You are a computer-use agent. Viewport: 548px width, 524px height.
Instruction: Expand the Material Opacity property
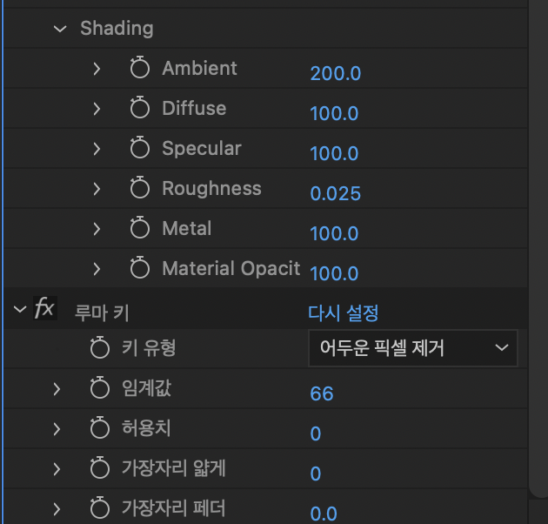(97, 269)
